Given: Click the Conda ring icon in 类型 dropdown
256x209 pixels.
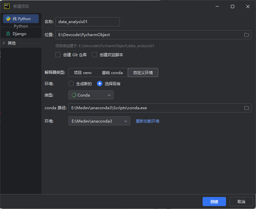Looking at the screenshot, I should (74, 95).
